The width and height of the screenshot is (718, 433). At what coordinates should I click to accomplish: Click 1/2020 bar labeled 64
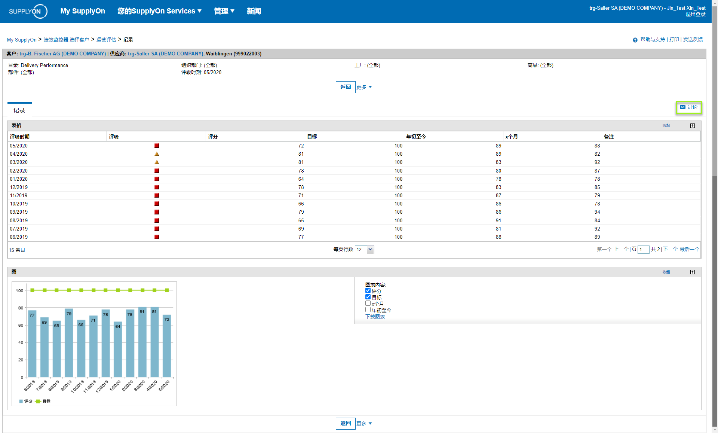(x=118, y=349)
